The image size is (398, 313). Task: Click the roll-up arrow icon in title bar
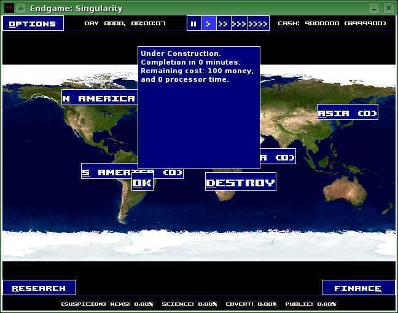(21, 8)
